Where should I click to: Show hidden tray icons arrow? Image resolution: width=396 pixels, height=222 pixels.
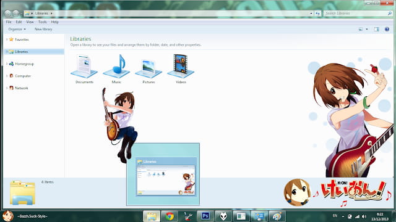point(343,216)
